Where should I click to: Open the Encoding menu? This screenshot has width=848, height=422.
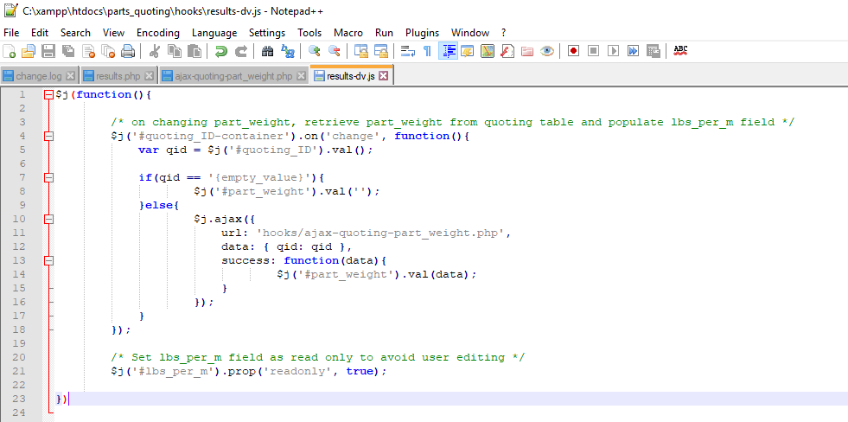tap(158, 33)
